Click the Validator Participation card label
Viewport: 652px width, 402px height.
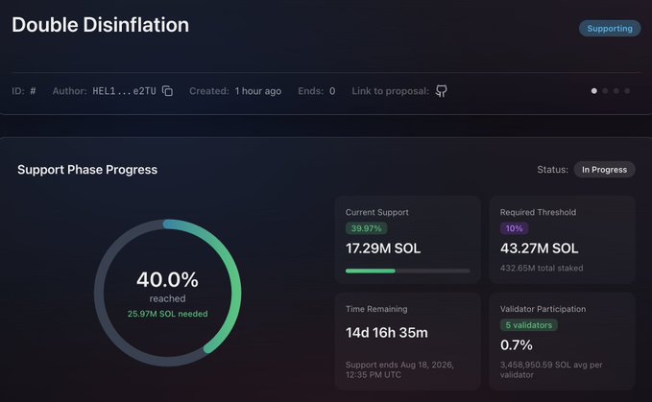pos(543,309)
